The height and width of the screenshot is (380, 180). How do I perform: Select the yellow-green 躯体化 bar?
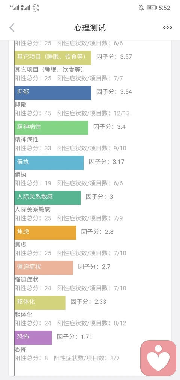click(40, 303)
